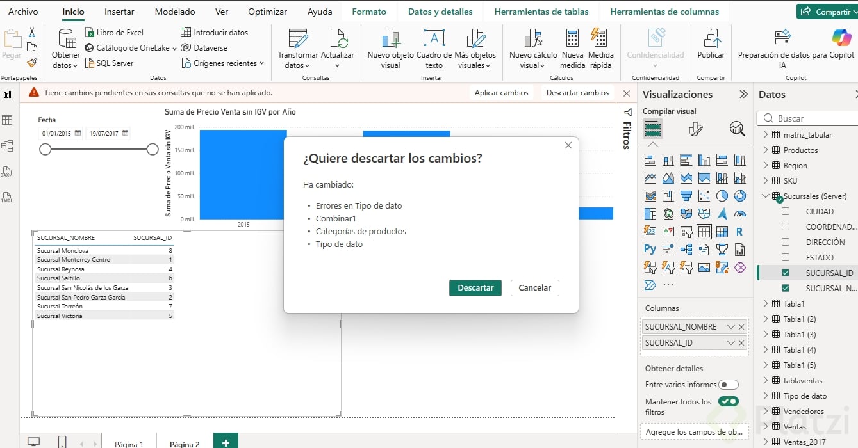Screen dimensions: 858x448
Task: Open the Archivo menu
Action: tap(23, 12)
